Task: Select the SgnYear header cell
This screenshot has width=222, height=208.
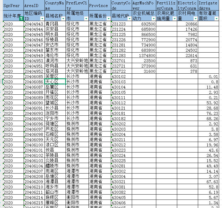Action: [x=12, y=6]
